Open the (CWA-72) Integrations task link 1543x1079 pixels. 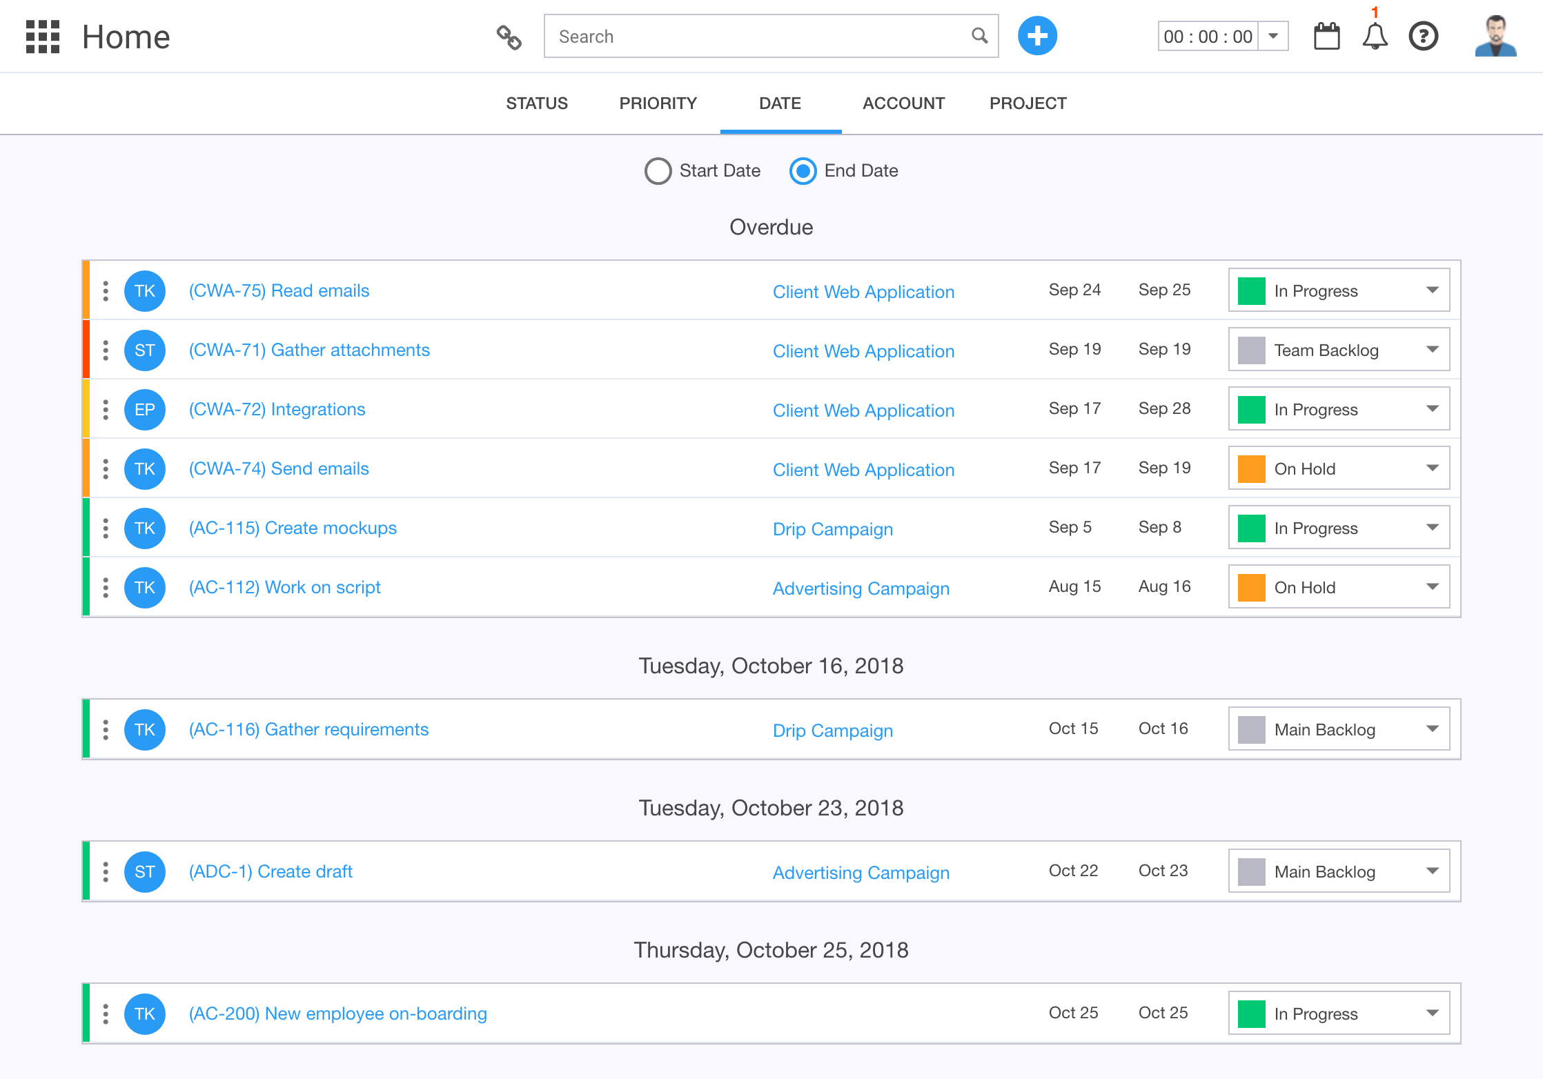click(x=277, y=409)
